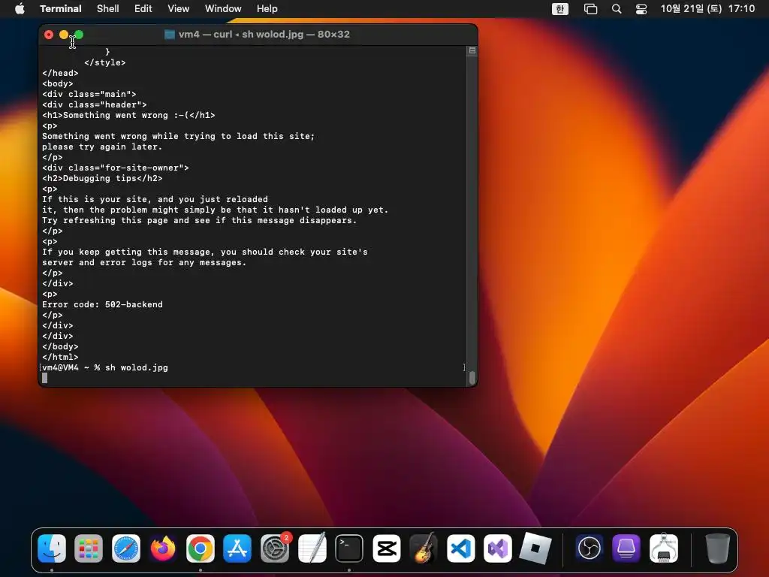This screenshot has width=769, height=577.
Task: Launch Firefox from the Dock
Action: point(163,548)
